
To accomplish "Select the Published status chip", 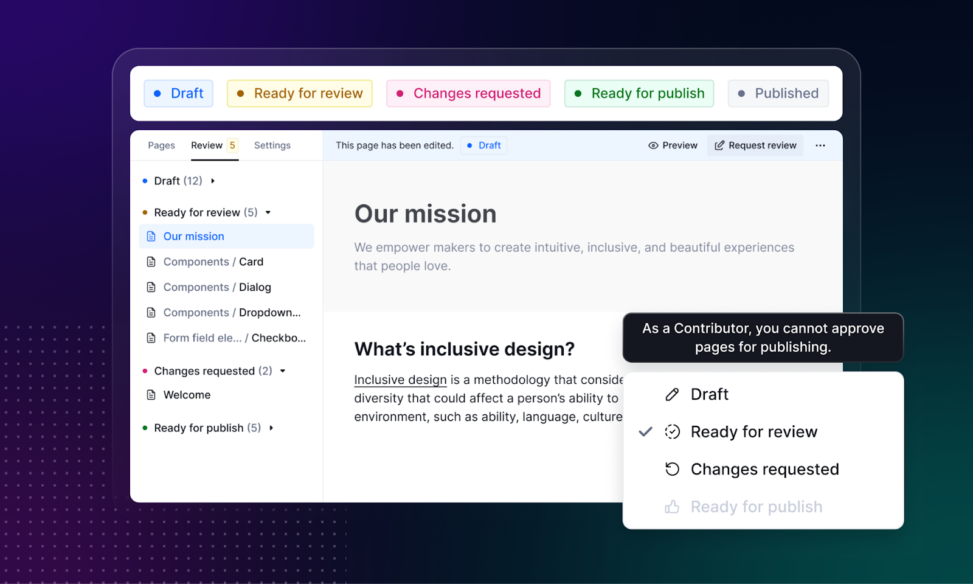I will (x=778, y=93).
